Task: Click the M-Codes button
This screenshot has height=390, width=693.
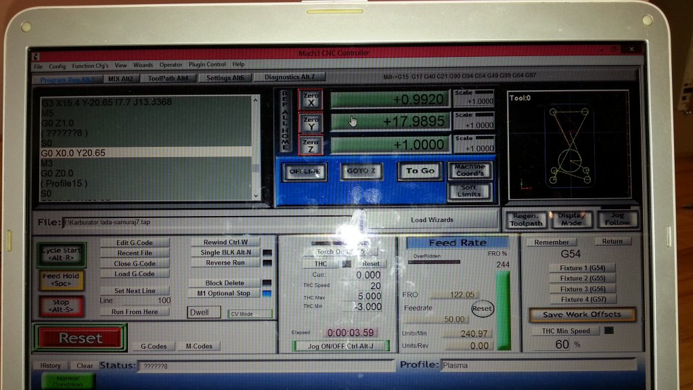Action: coord(199,346)
